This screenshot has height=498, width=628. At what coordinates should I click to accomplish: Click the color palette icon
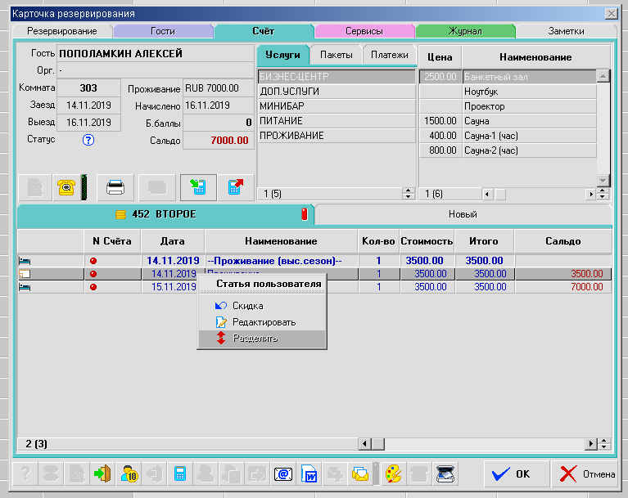394,473
